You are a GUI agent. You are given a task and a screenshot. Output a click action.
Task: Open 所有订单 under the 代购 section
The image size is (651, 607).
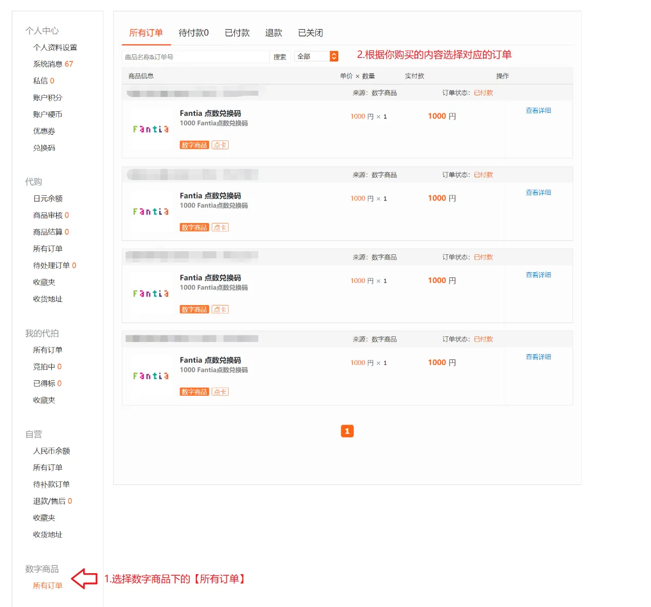pyautogui.click(x=48, y=249)
